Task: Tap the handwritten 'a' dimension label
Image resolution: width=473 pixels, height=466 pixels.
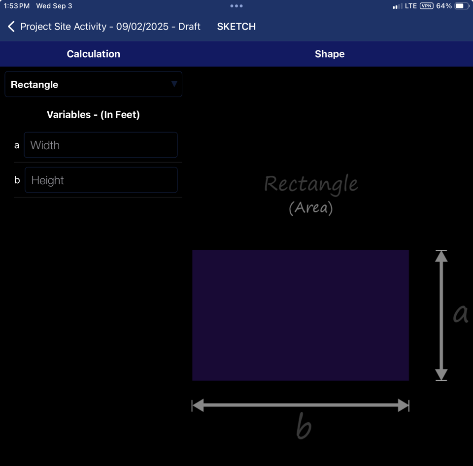Action: 461,314
